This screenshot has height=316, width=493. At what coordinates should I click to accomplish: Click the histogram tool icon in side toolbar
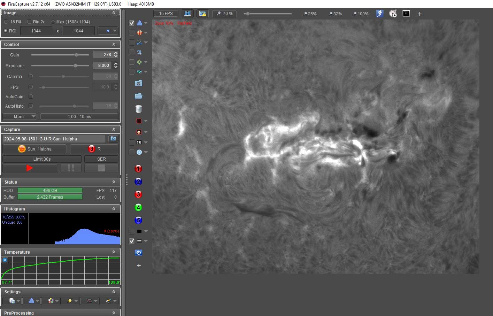click(139, 23)
